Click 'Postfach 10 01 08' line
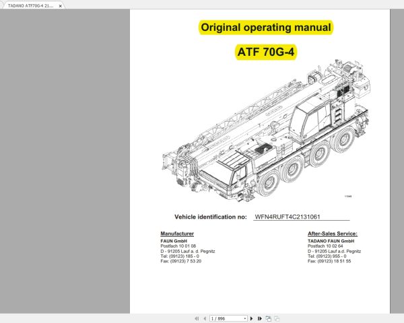This screenshot has height=323, width=404. coord(178,246)
